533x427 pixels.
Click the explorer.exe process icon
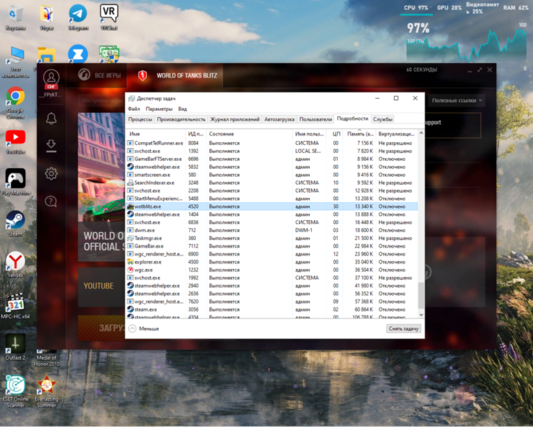click(x=130, y=262)
